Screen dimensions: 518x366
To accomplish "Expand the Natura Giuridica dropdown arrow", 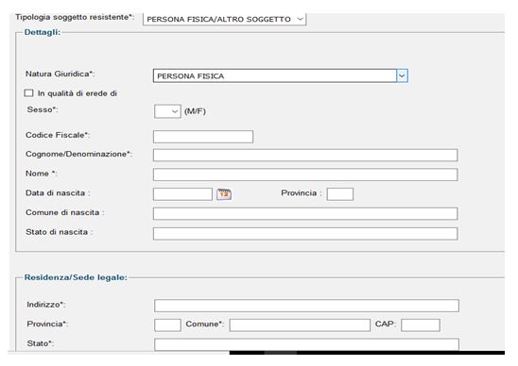I will tap(402, 75).
